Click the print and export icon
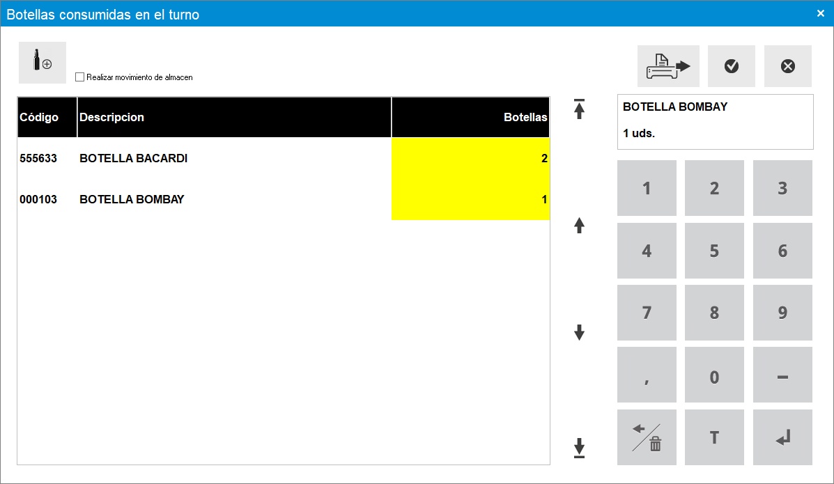 point(667,66)
